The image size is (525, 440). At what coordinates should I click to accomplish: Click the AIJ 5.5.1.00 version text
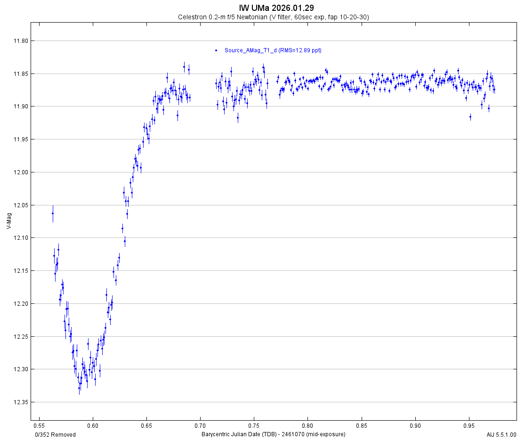pos(501,434)
